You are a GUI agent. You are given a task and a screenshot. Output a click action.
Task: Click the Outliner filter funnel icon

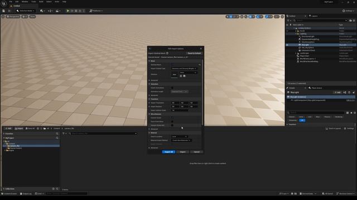pyautogui.click(x=288, y=21)
